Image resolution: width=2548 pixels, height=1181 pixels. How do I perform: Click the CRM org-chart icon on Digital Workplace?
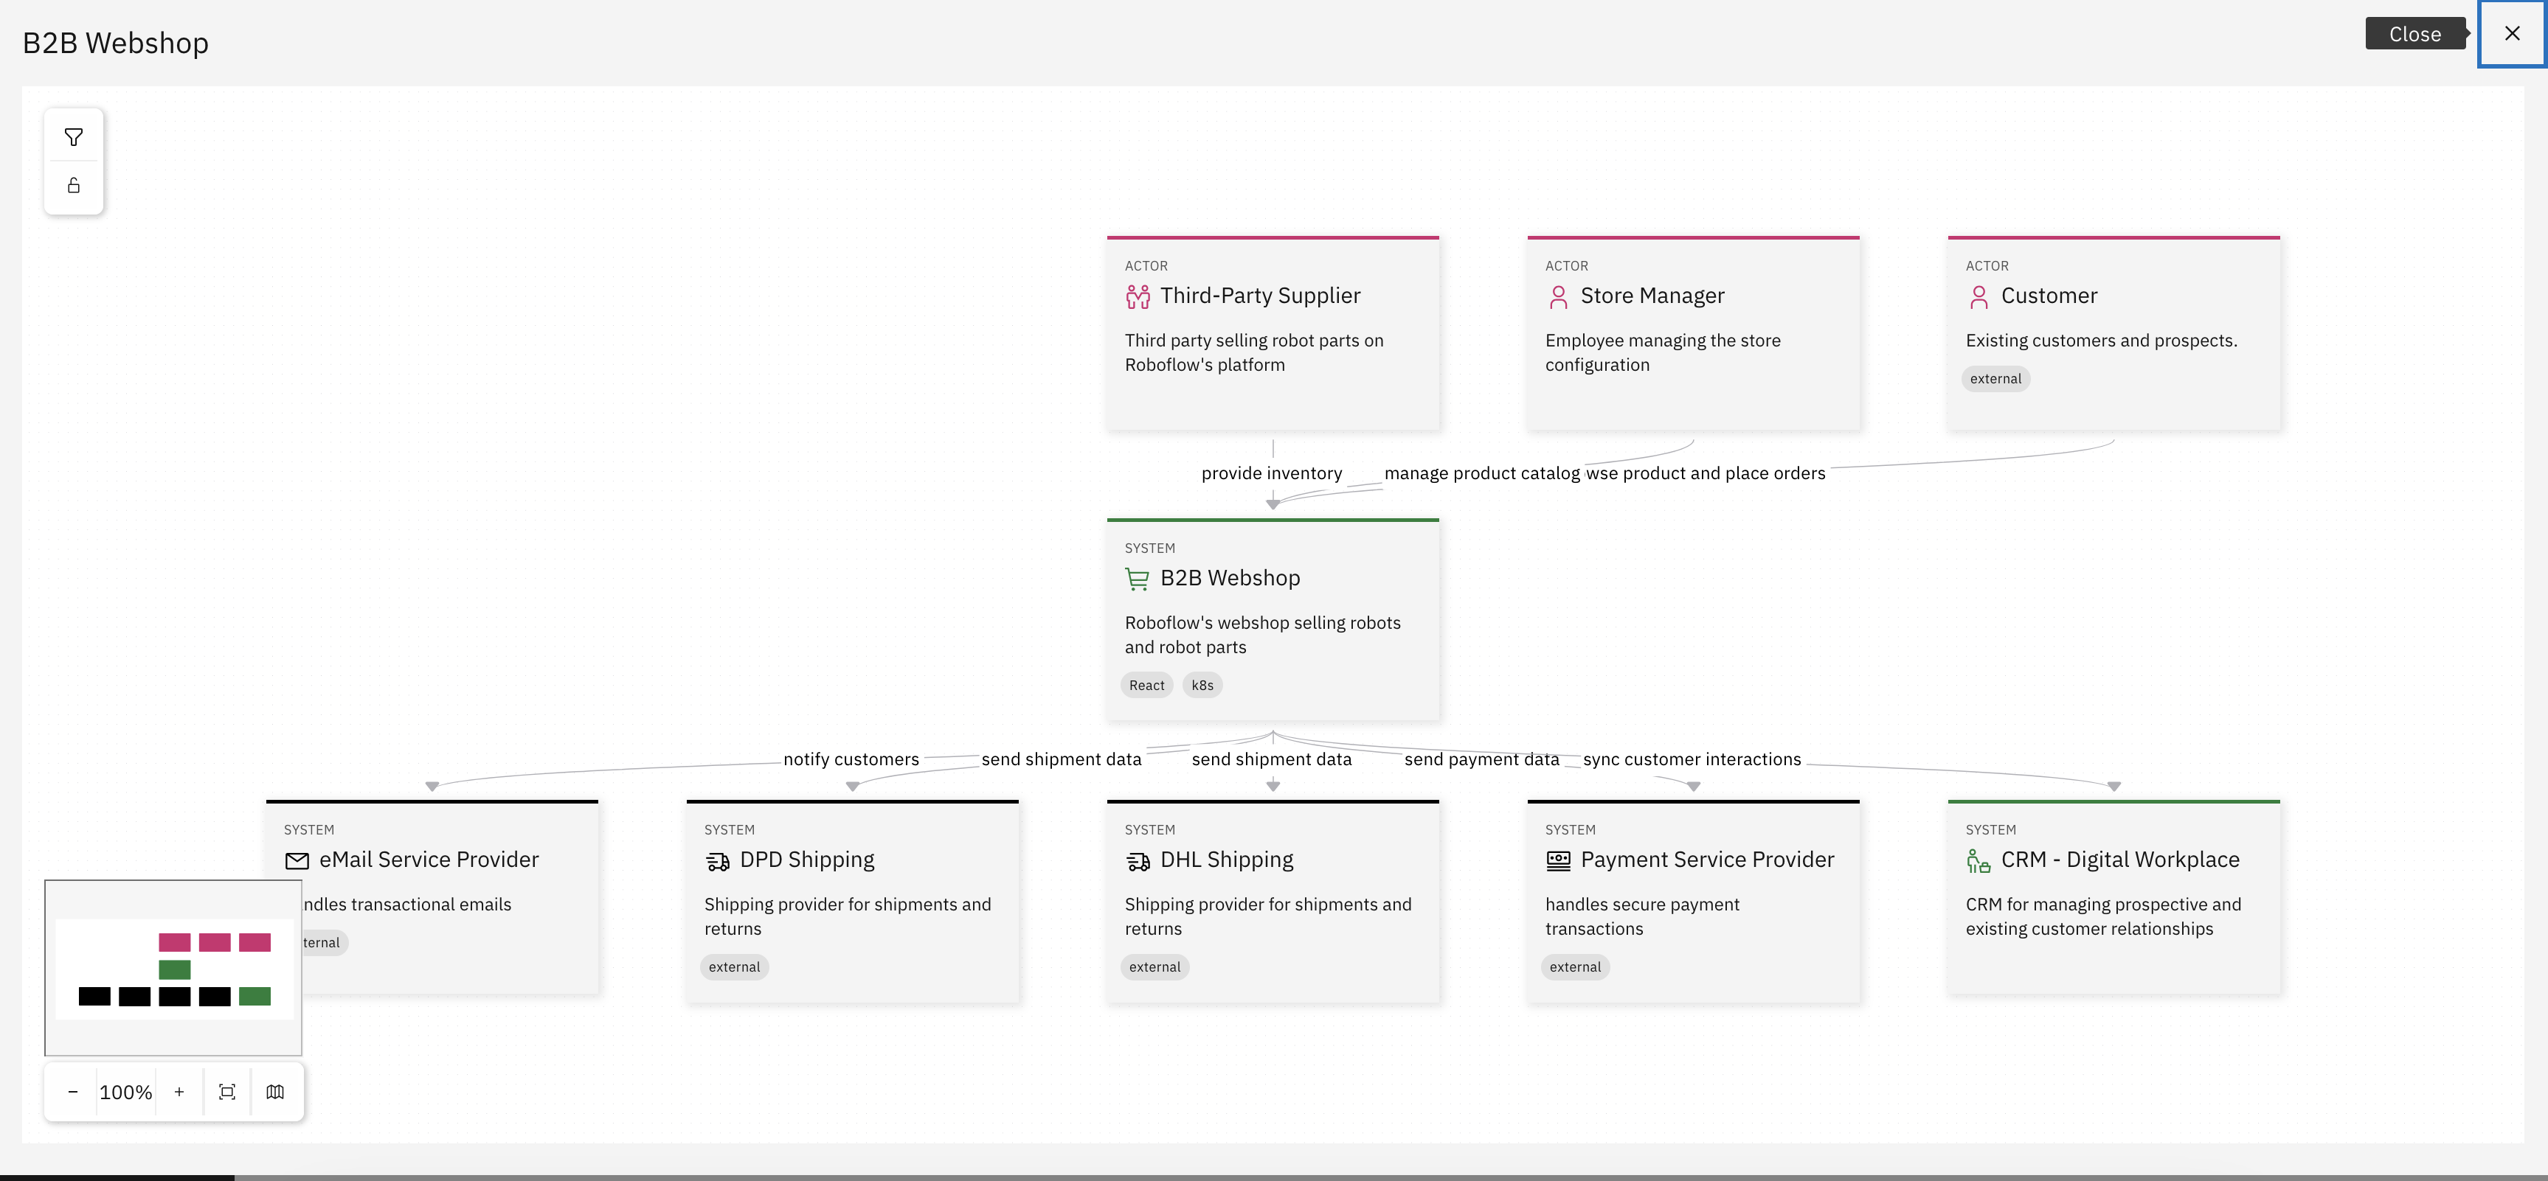pos(1978,861)
